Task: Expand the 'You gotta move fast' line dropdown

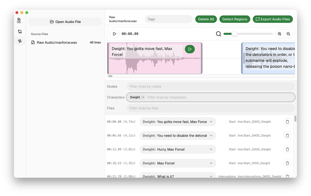Action: point(211,122)
